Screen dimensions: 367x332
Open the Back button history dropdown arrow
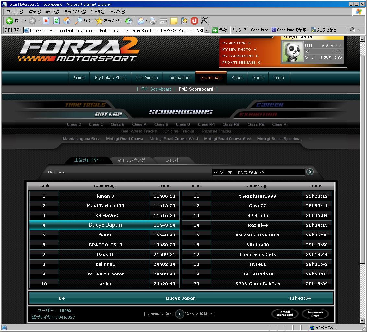tap(25, 21)
